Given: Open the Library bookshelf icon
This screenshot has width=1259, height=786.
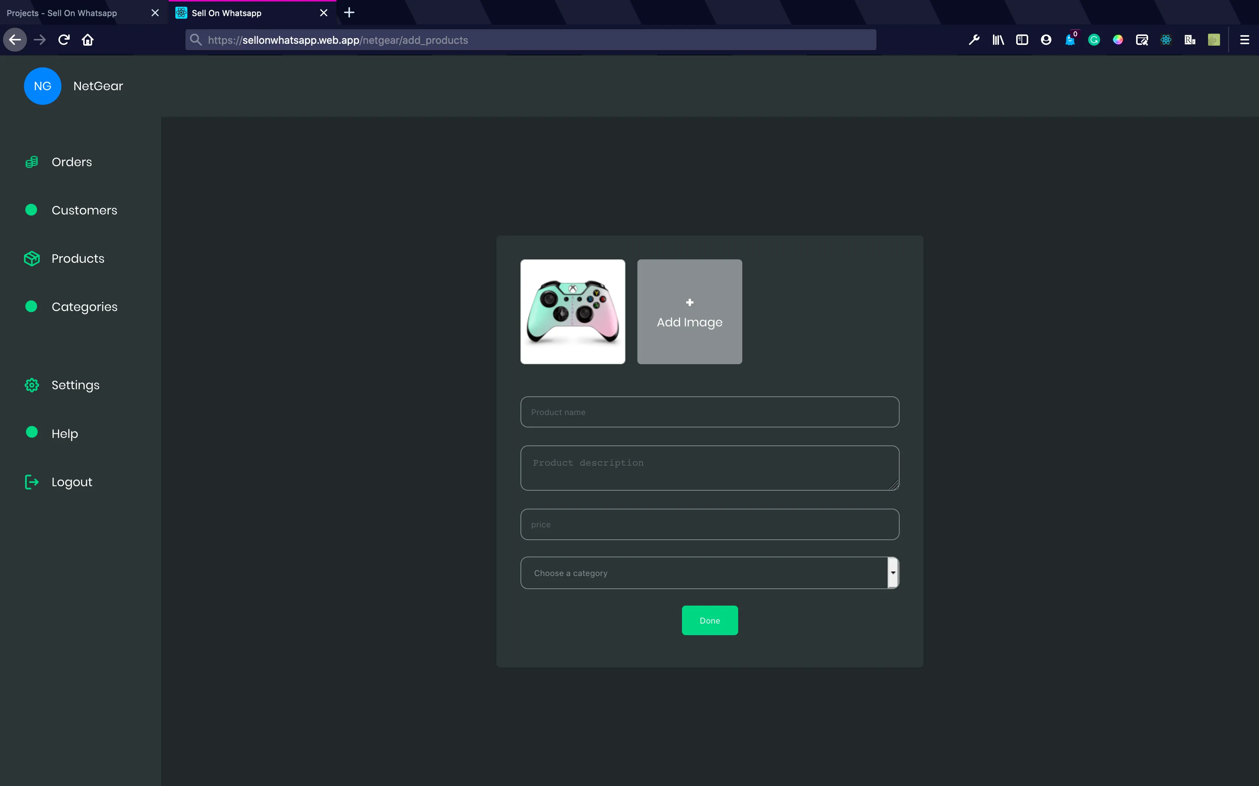Looking at the screenshot, I should [998, 40].
